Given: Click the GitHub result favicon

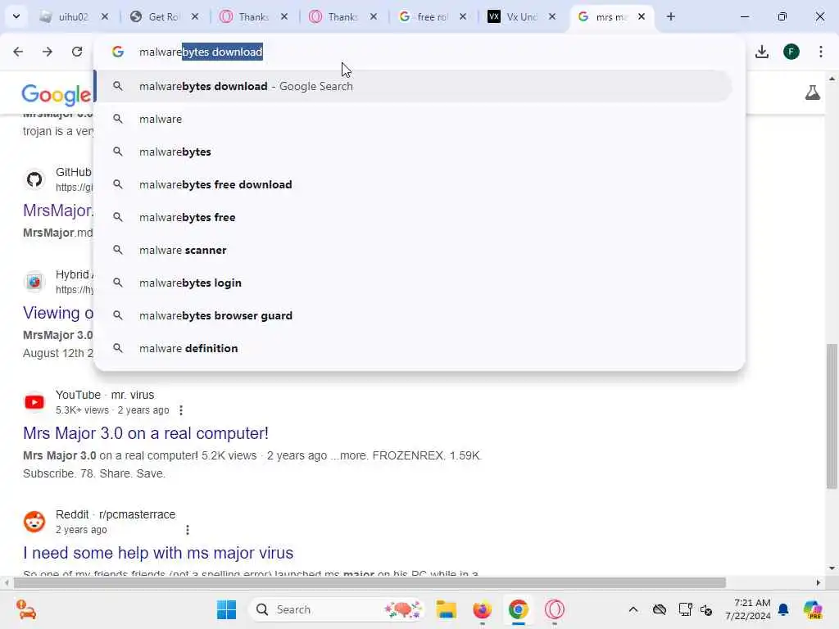Looking at the screenshot, I should 34,179.
